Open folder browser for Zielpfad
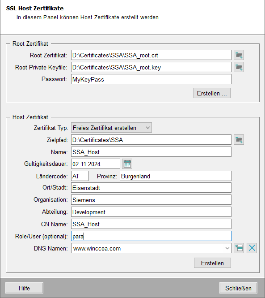The width and height of the screenshot is (265, 298). point(239,140)
